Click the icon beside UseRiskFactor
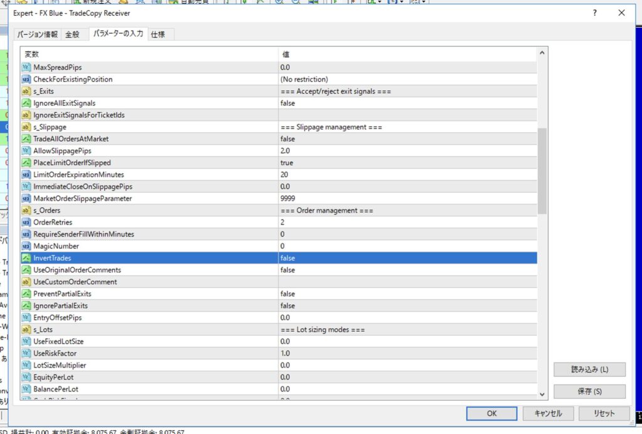This screenshot has width=642, height=434. (x=26, y=353)
